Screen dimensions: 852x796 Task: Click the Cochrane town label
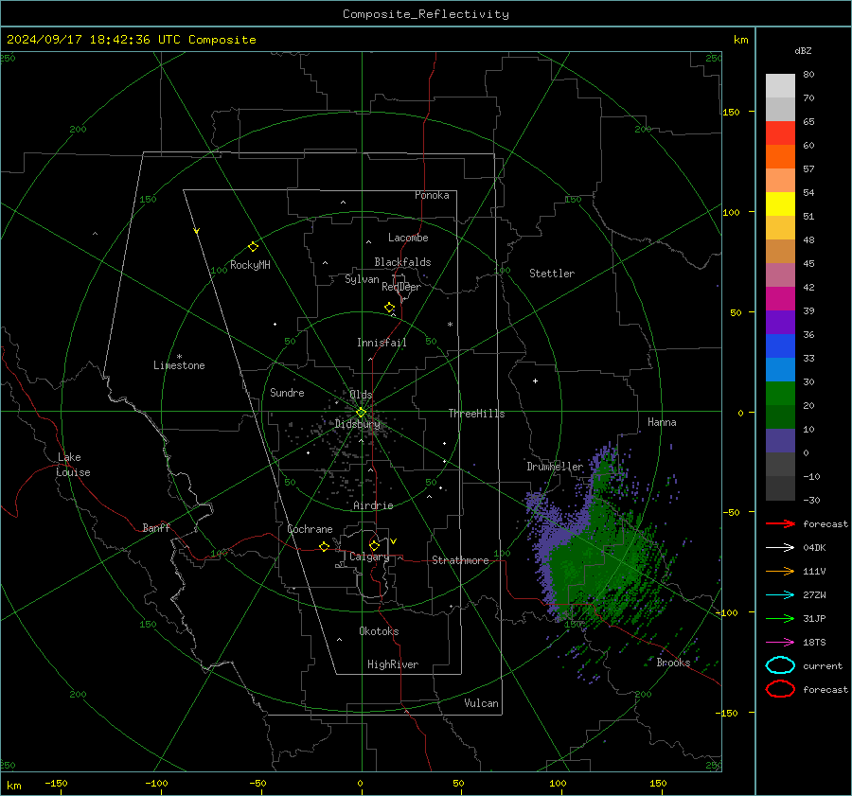310,529
